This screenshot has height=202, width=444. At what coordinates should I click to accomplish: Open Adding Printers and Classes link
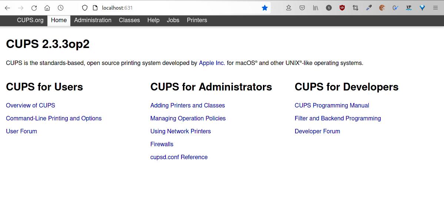pos(188,105)
